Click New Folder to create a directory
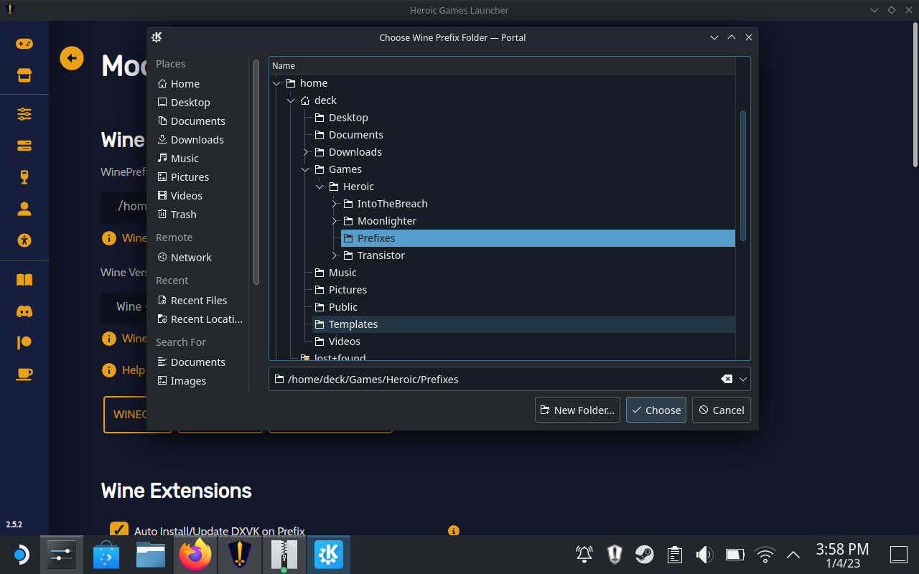 pyautogui.click(x=577, y=410)
